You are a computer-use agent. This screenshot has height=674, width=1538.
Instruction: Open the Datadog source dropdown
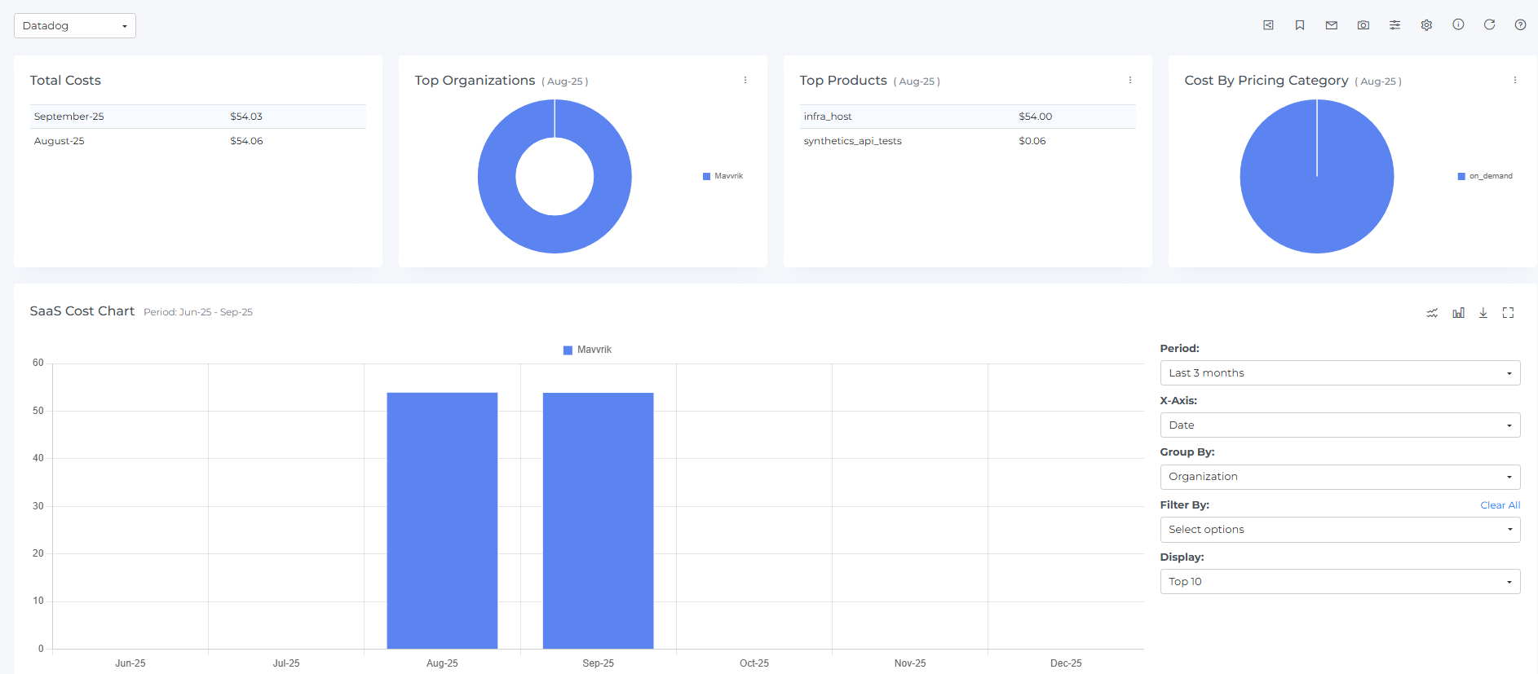[x=75, y=26]
